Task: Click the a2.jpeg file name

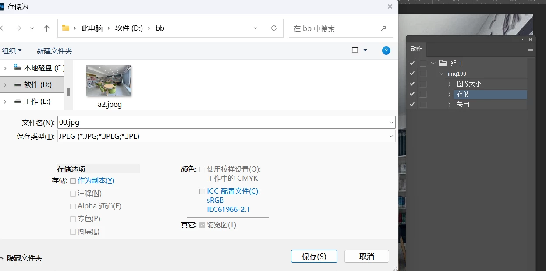Action: coord(110,105)
